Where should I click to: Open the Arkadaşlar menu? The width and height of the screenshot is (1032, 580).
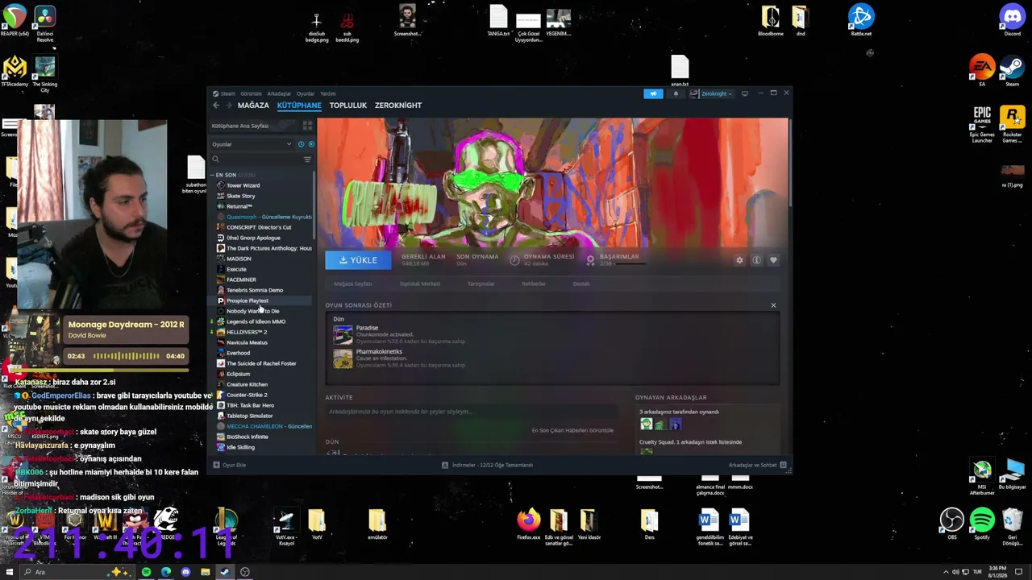[279, 93]
